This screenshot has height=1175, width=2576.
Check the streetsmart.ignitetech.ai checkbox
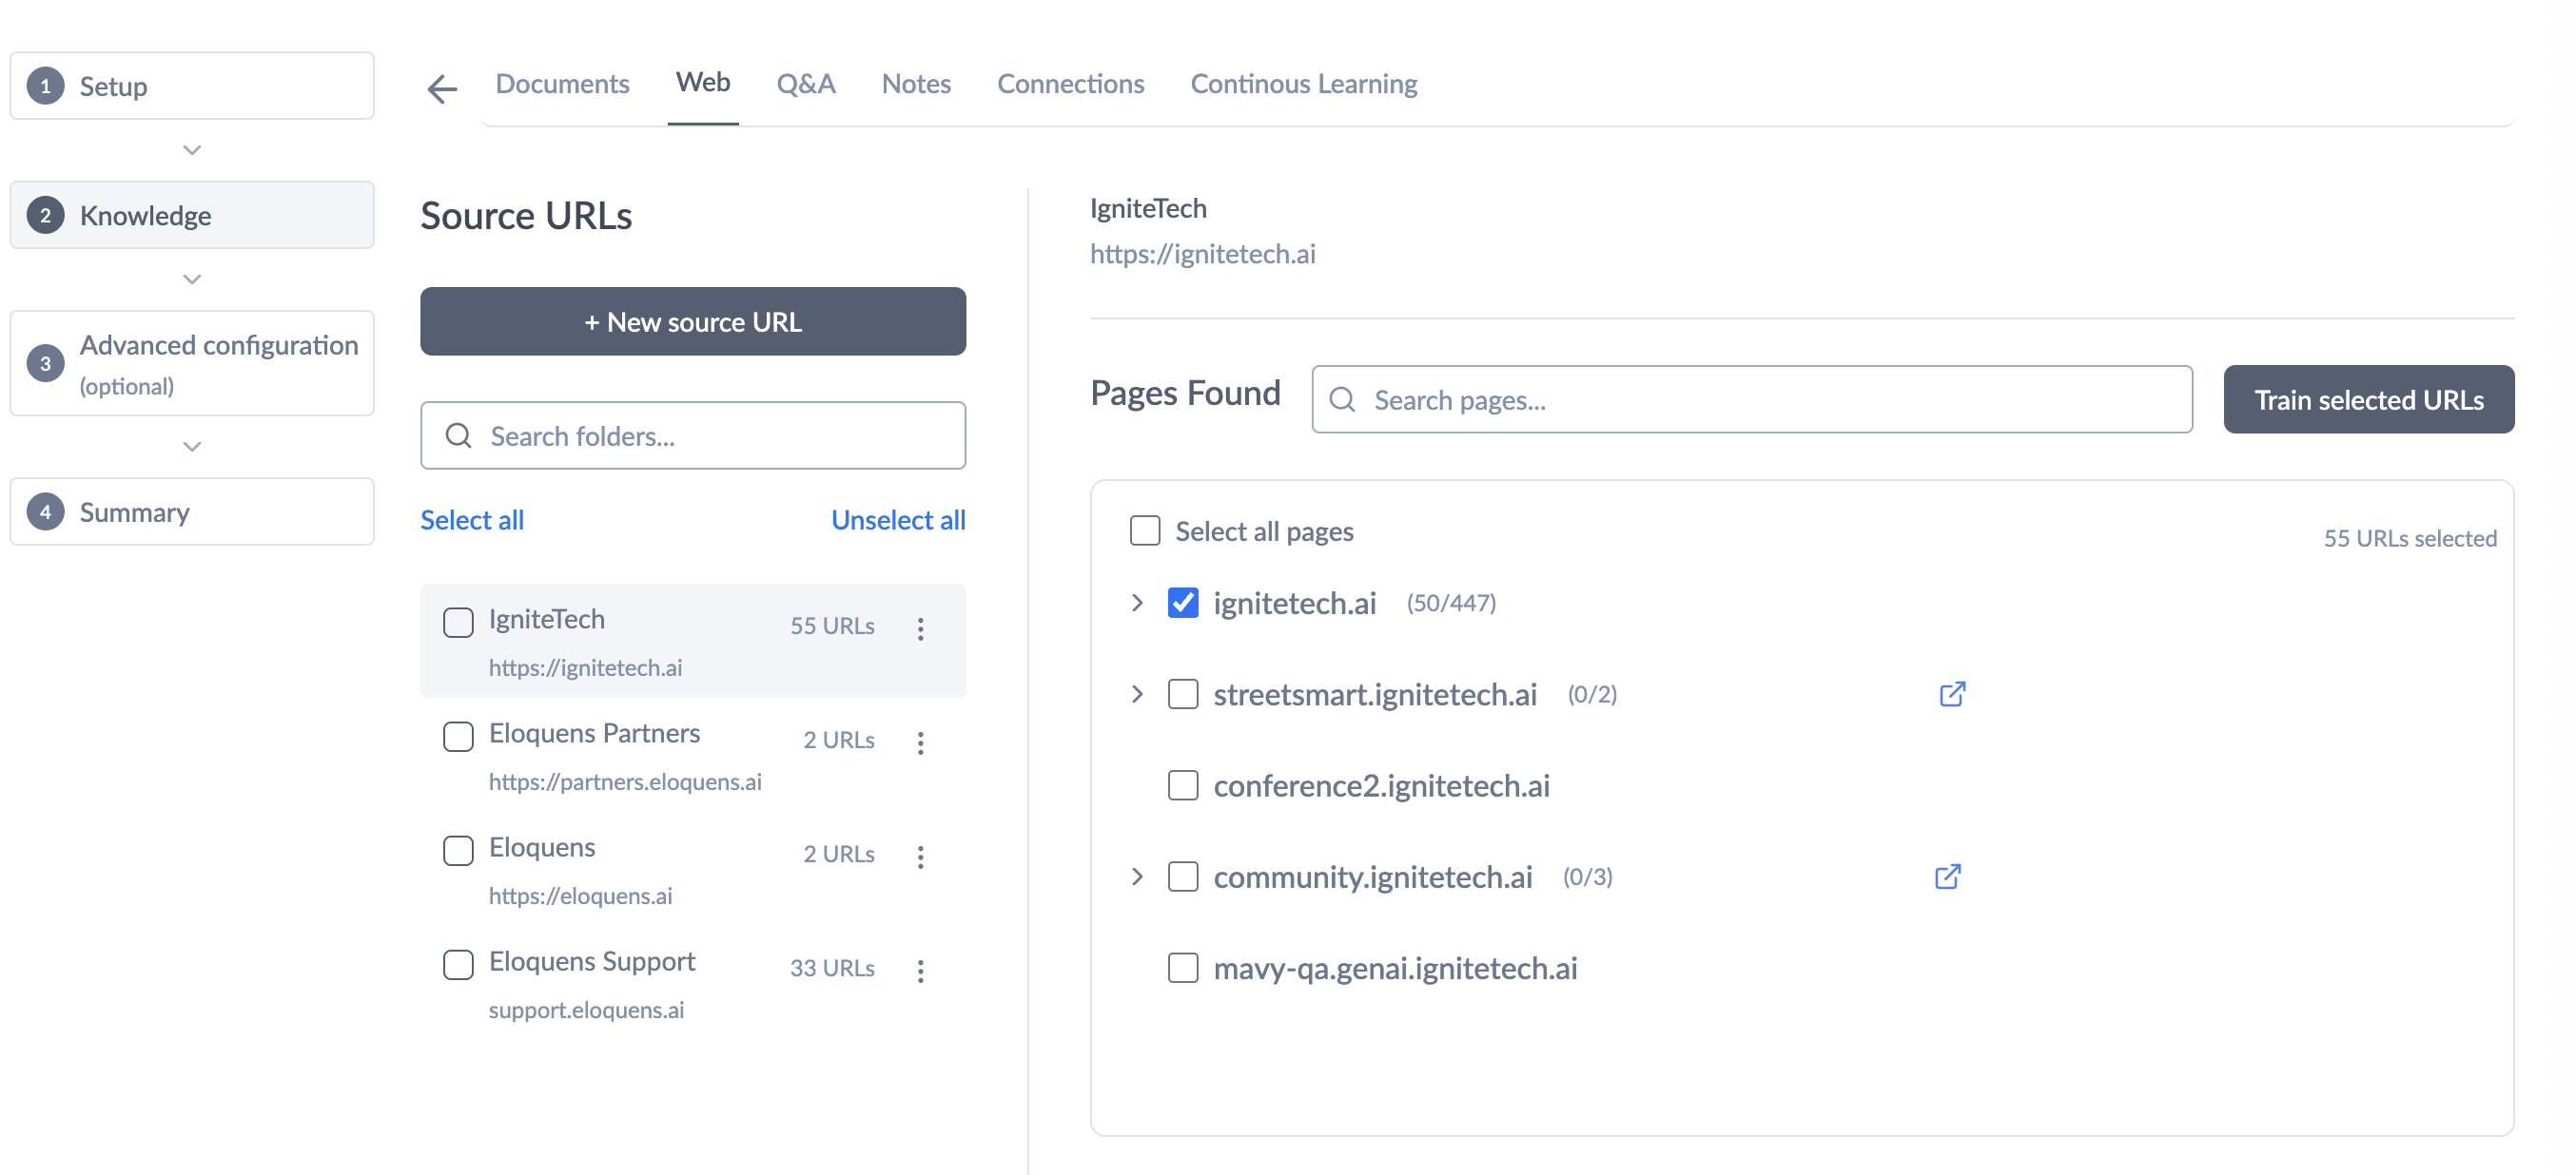tap(1183, 693)
